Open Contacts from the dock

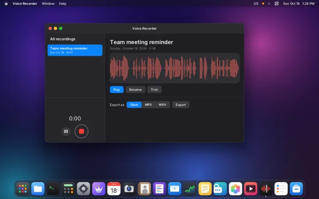pyautogui.click(x=144, y=189)
